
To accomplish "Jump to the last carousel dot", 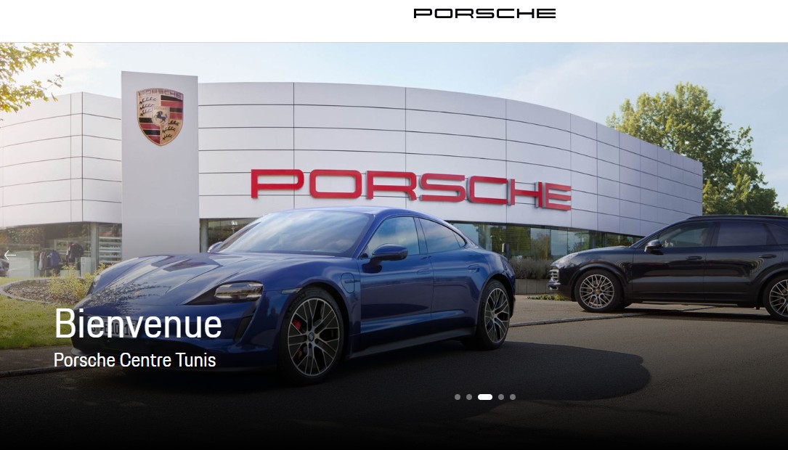I will (513, 397).
